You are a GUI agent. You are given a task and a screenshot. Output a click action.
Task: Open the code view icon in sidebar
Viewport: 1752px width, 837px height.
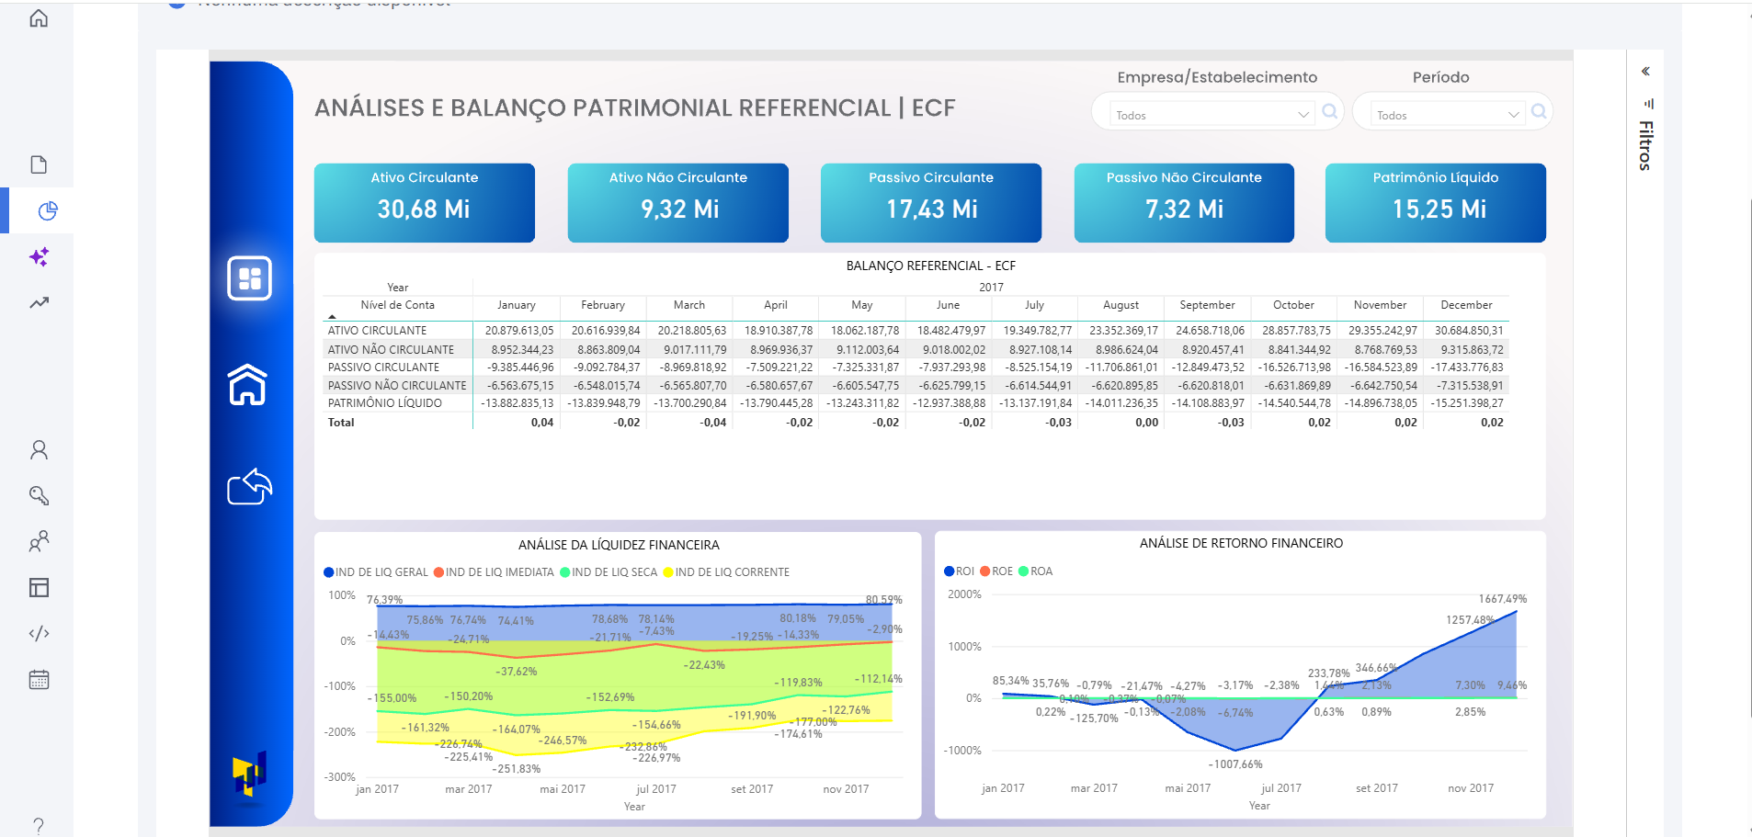[39, 633]
